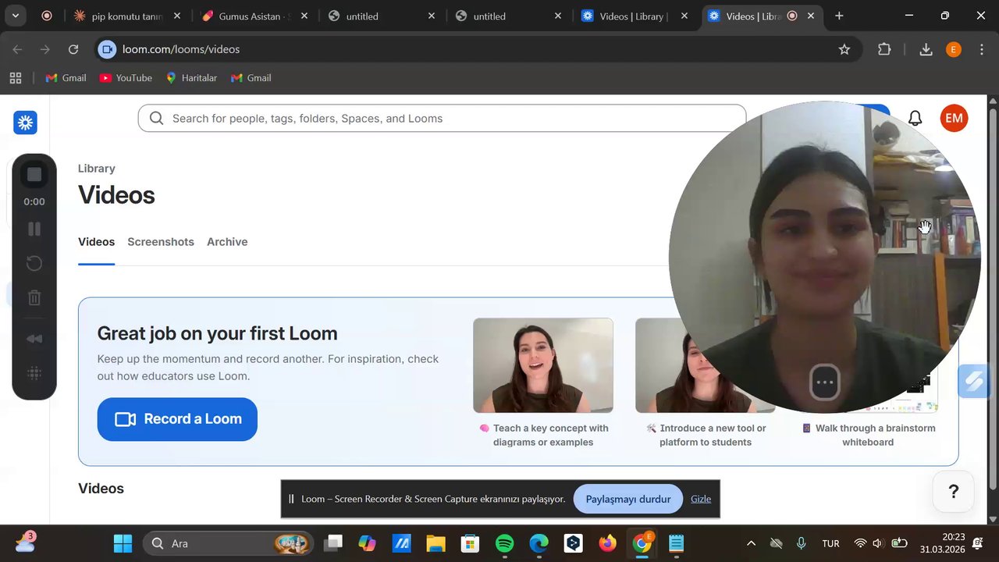The width and height of the screenshot is (999, 562).
Task: Open the EM account avatar menu
Action: pyautogui.click(x=954, y=119)
